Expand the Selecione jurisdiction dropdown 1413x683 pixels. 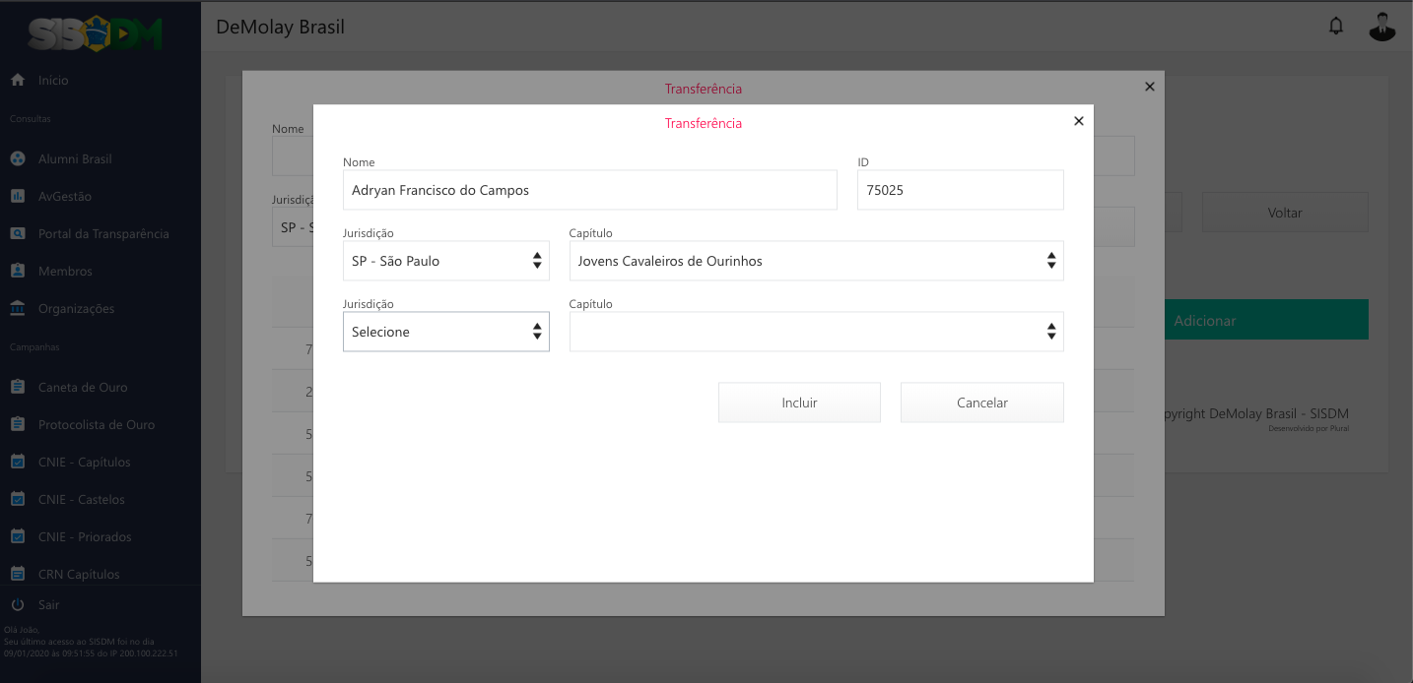pos(445,332)
